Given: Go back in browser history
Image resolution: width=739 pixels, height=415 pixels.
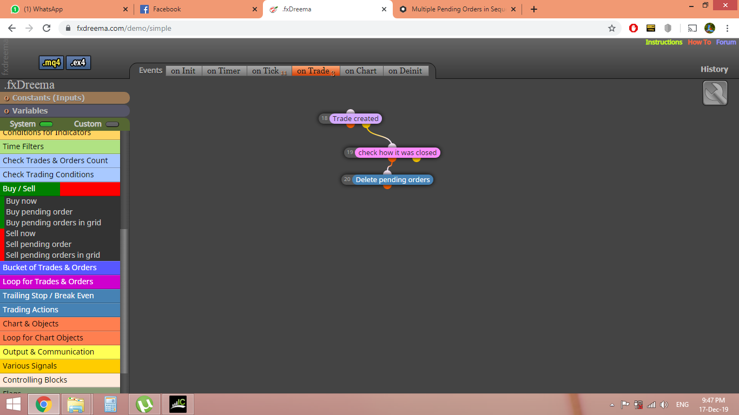Looking at the screenshot, I should (12, 28).
